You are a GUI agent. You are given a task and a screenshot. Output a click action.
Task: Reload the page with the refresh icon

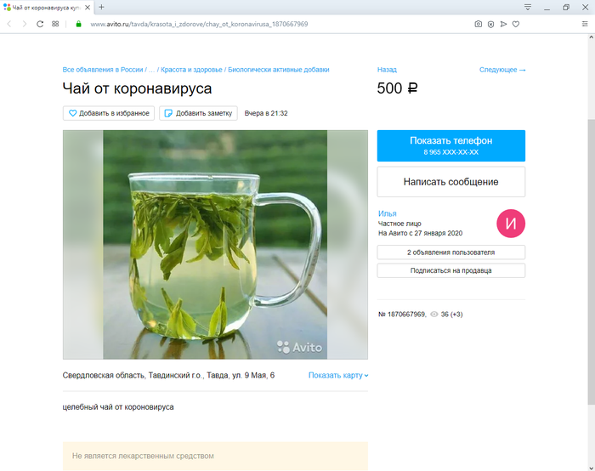(40, 24)
